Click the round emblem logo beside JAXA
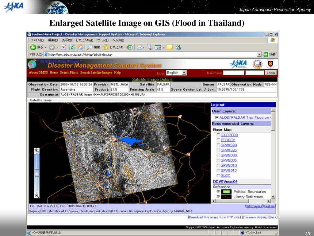Screen dimensions: 314x236 coord(258,64)
